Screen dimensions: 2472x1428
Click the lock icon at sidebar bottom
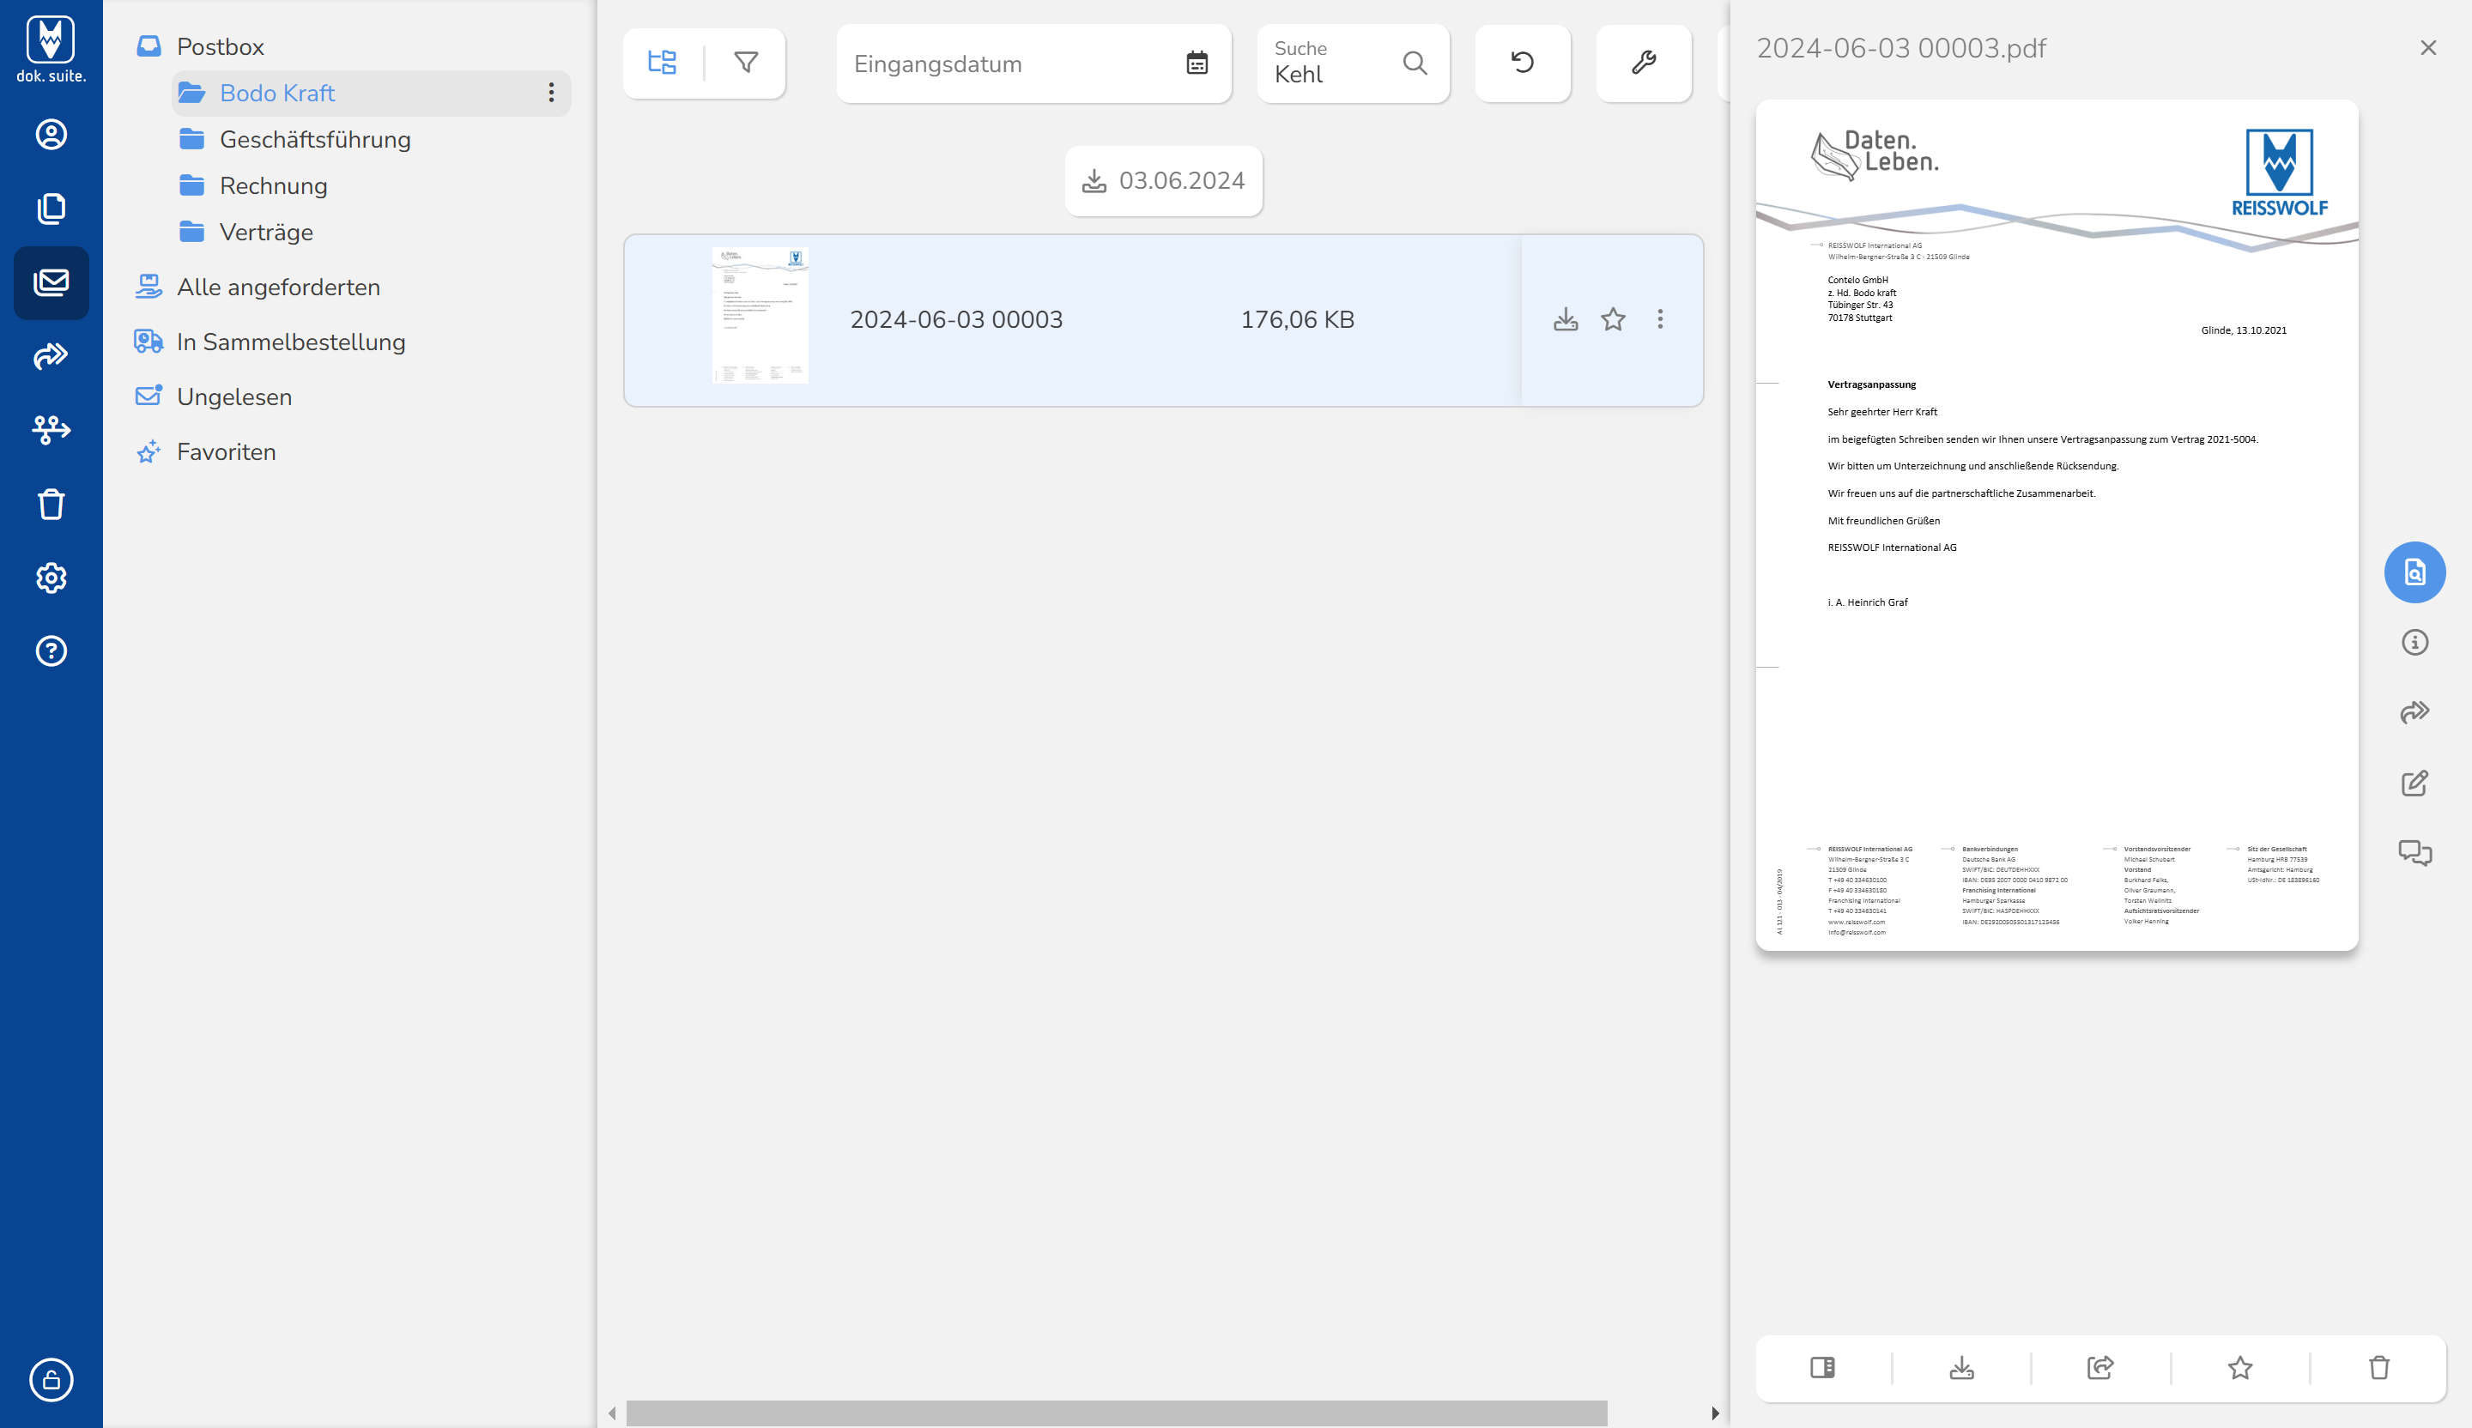51,1379
